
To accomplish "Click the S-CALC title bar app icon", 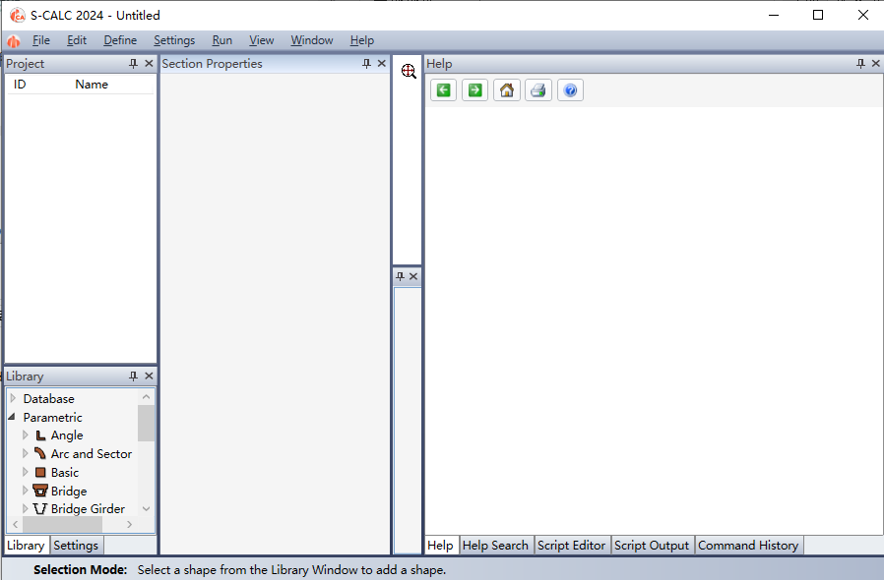I will [18, 15].
